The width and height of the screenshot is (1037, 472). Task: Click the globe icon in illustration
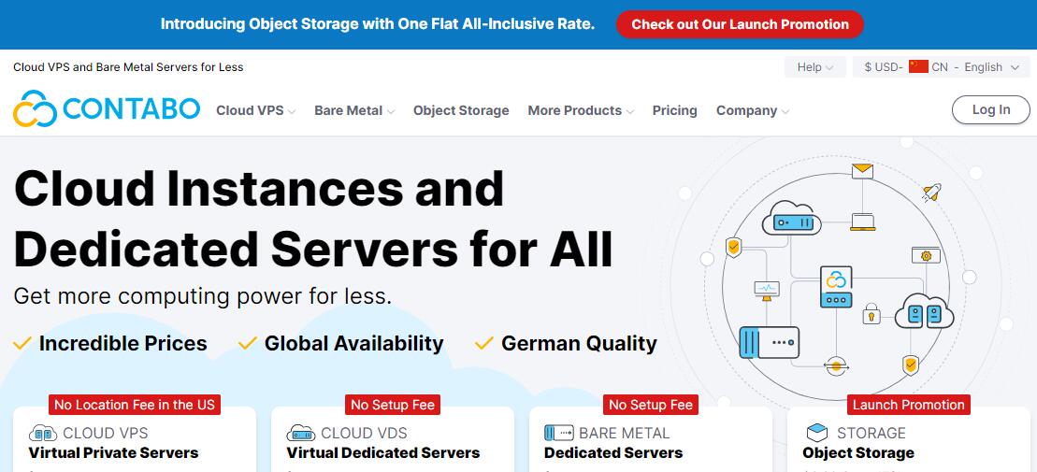point(836,365)
